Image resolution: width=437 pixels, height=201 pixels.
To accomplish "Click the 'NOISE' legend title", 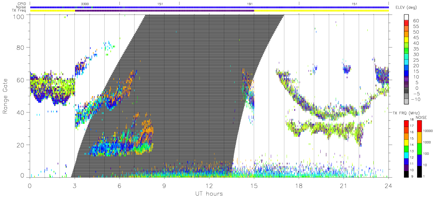I will coord(421,117).
